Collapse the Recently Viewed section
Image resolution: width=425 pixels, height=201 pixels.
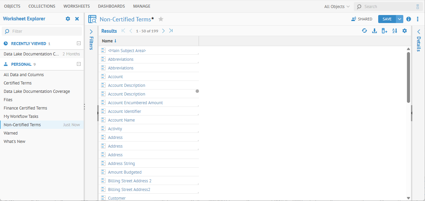coord(79,43)
